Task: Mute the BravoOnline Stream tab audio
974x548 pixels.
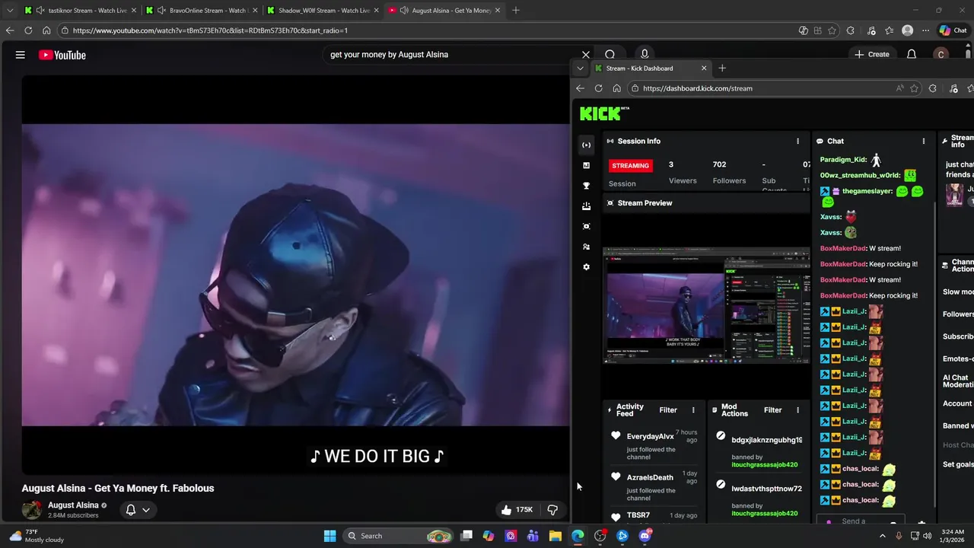Action: pyautogui.click(x=161, y=11)
